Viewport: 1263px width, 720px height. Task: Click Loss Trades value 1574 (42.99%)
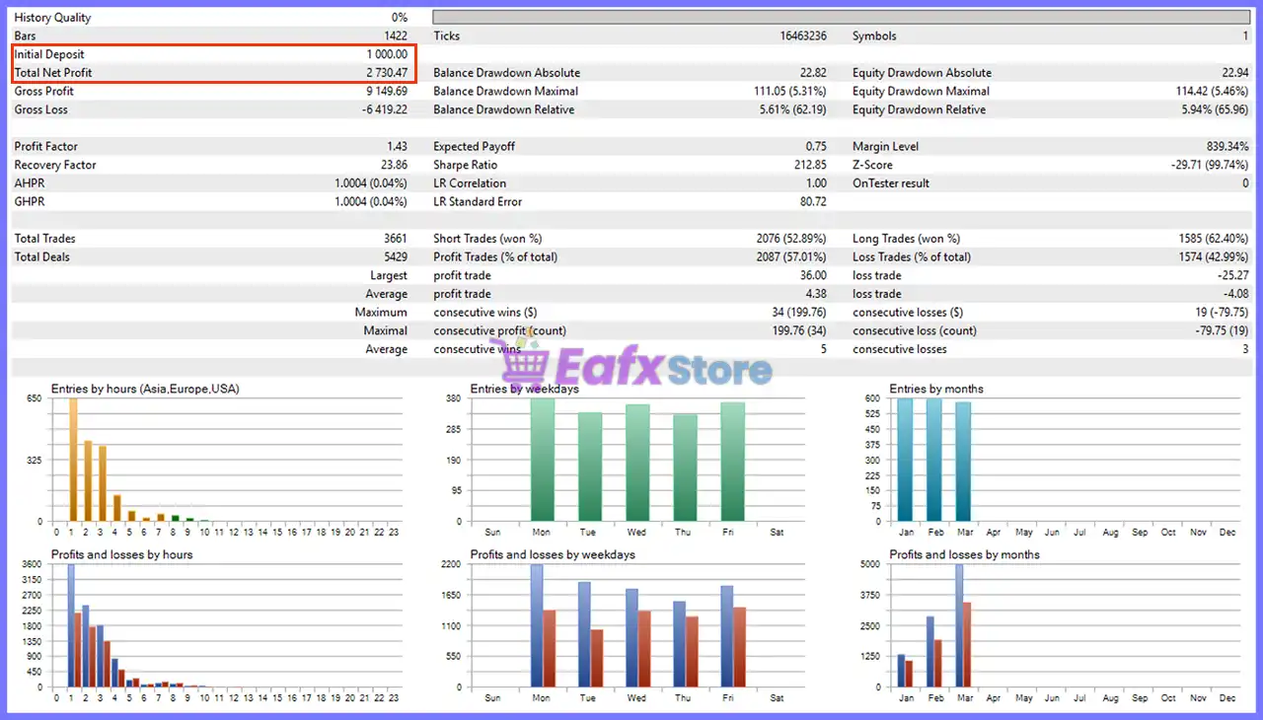[x=1214, y=256]
